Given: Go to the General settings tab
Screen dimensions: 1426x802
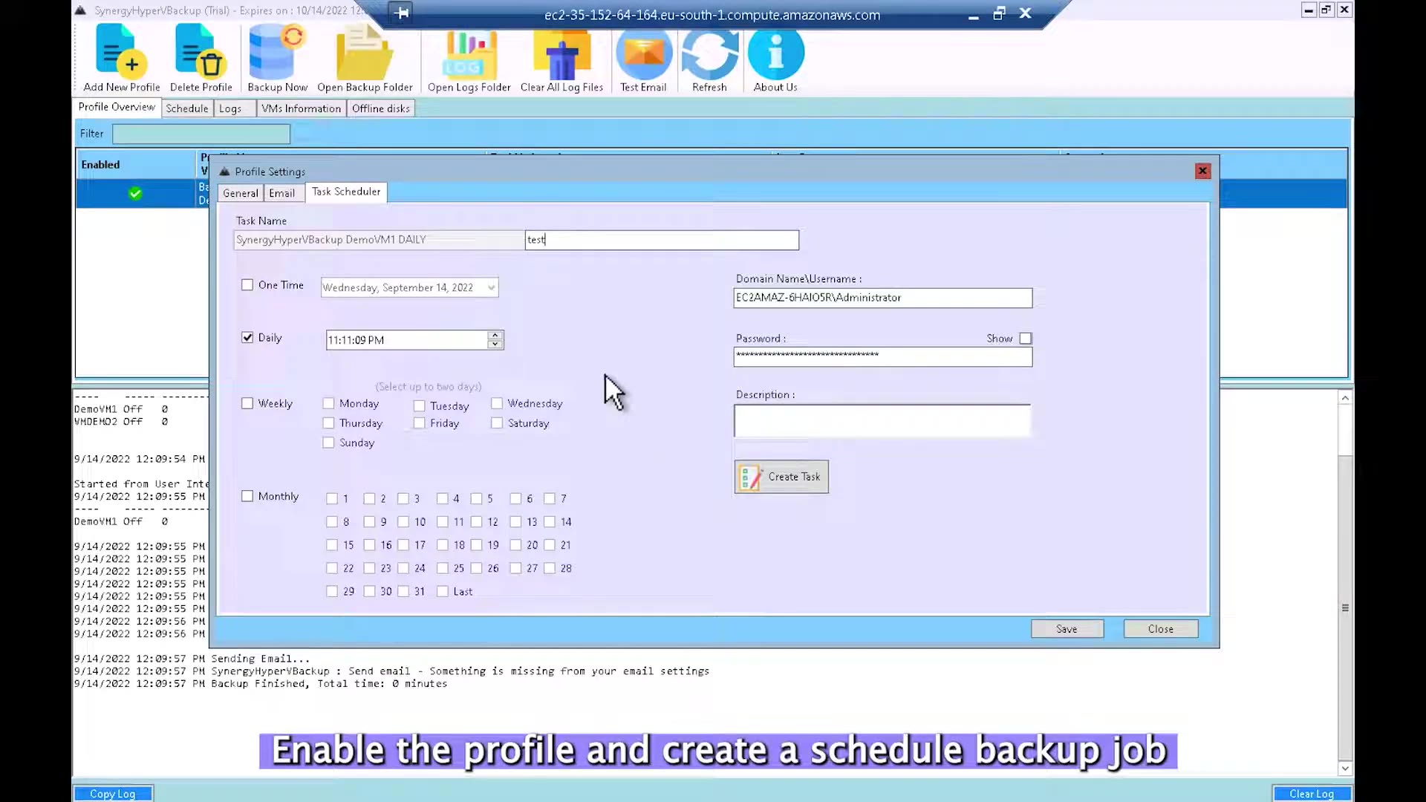Looking at the screenshot, I should (240, 192).
